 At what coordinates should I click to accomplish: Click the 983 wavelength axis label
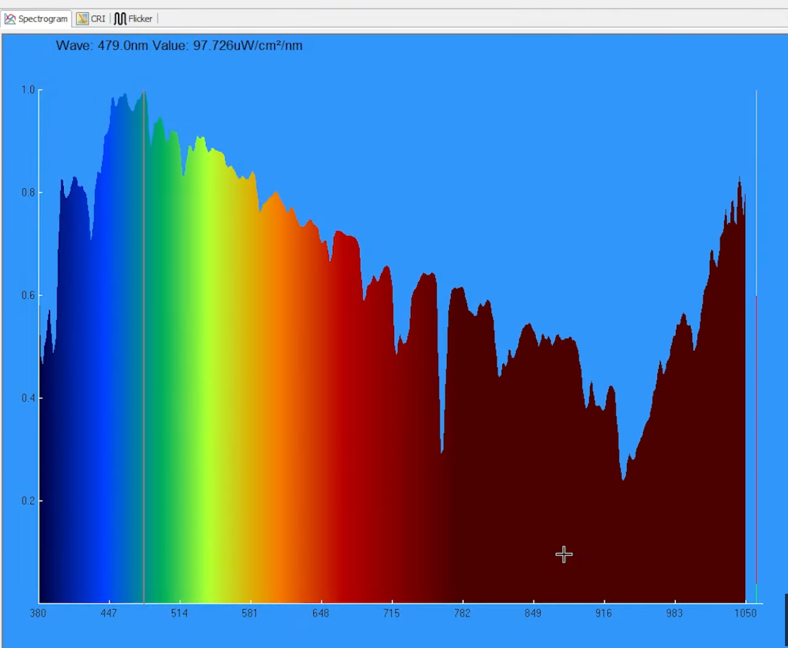pyautogui.click(x=674, y=613)
